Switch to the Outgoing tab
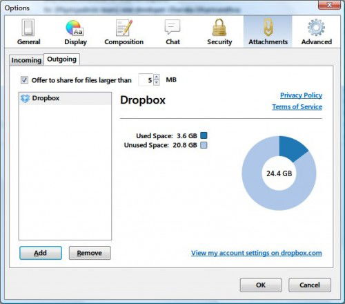The image size is (345, 304). pyautogui.click(x=61, y=59)
